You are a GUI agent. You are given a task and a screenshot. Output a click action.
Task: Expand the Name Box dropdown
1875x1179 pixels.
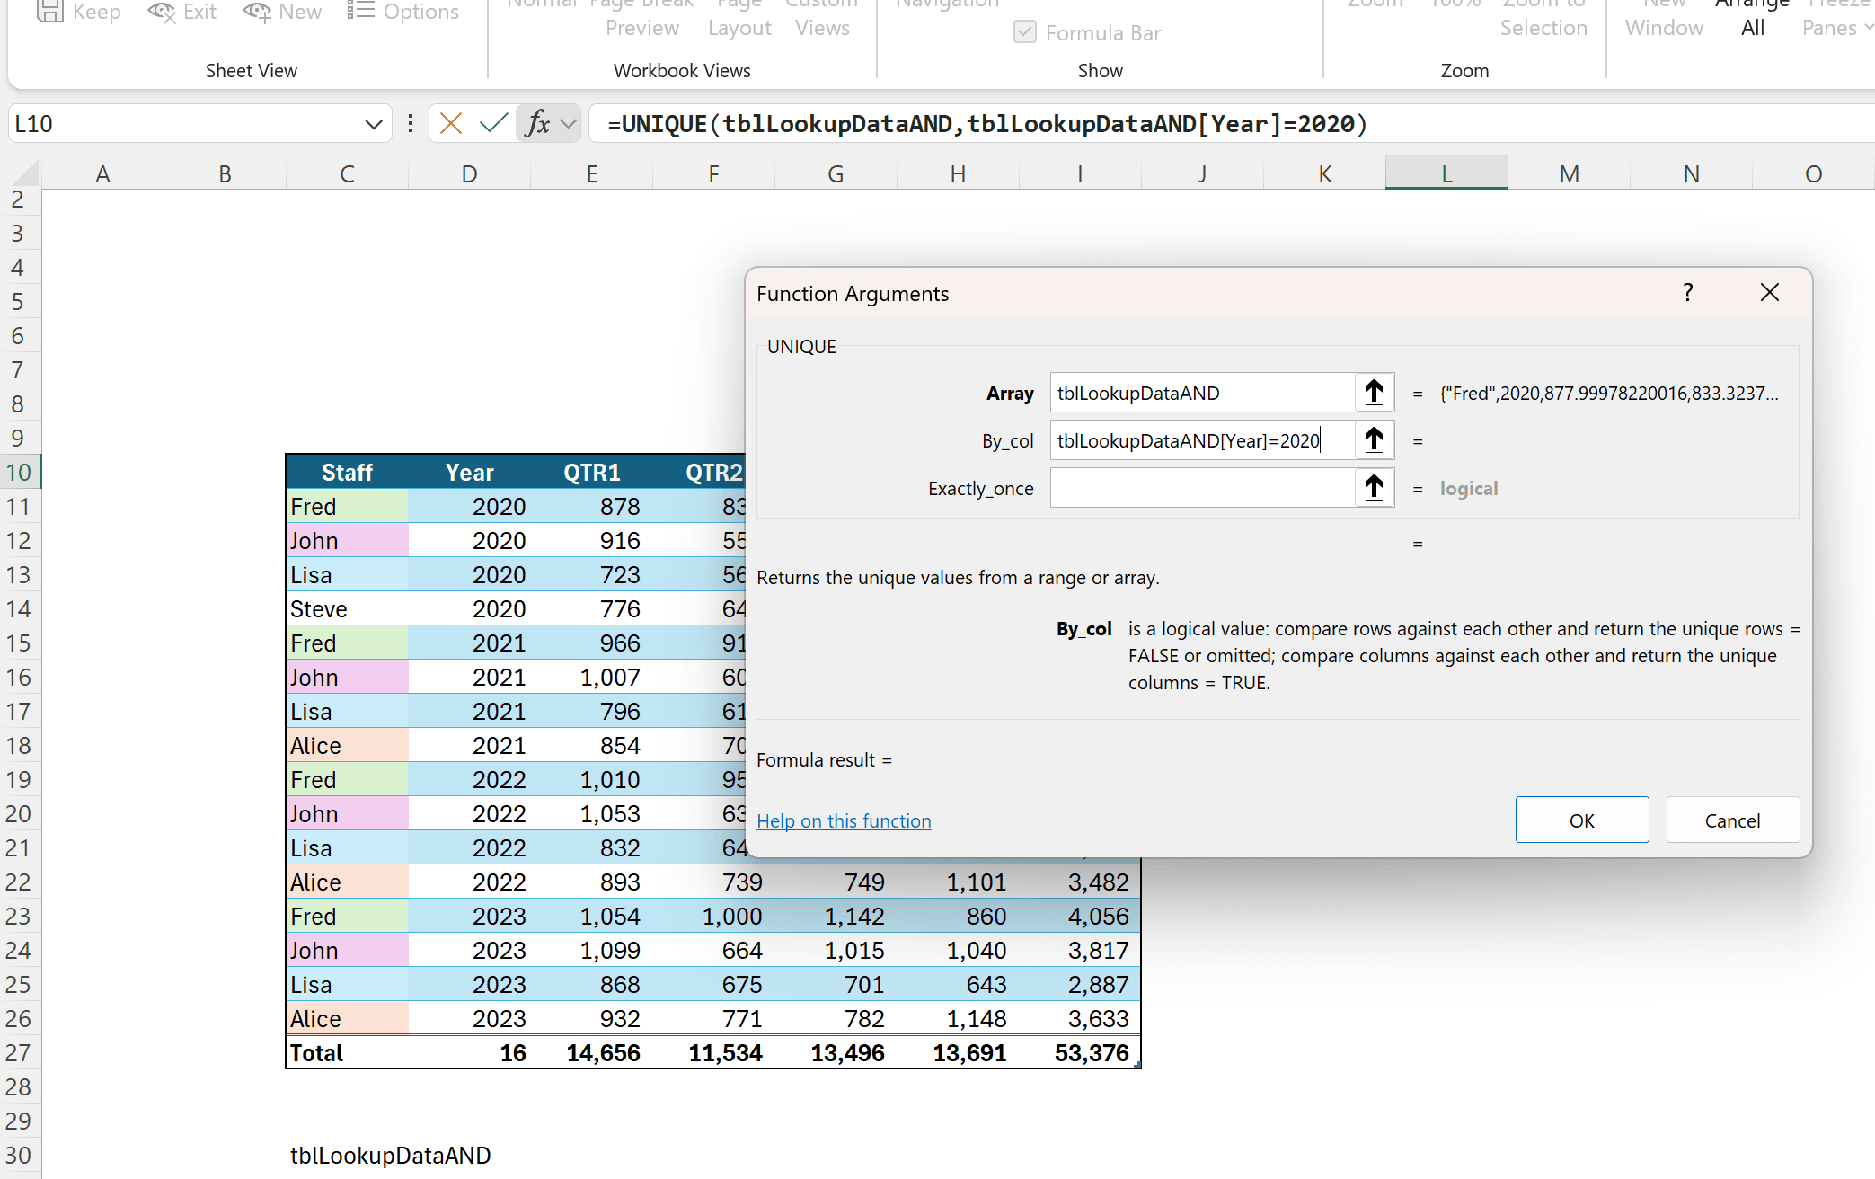pyautogui.click(x=374, y=124)
